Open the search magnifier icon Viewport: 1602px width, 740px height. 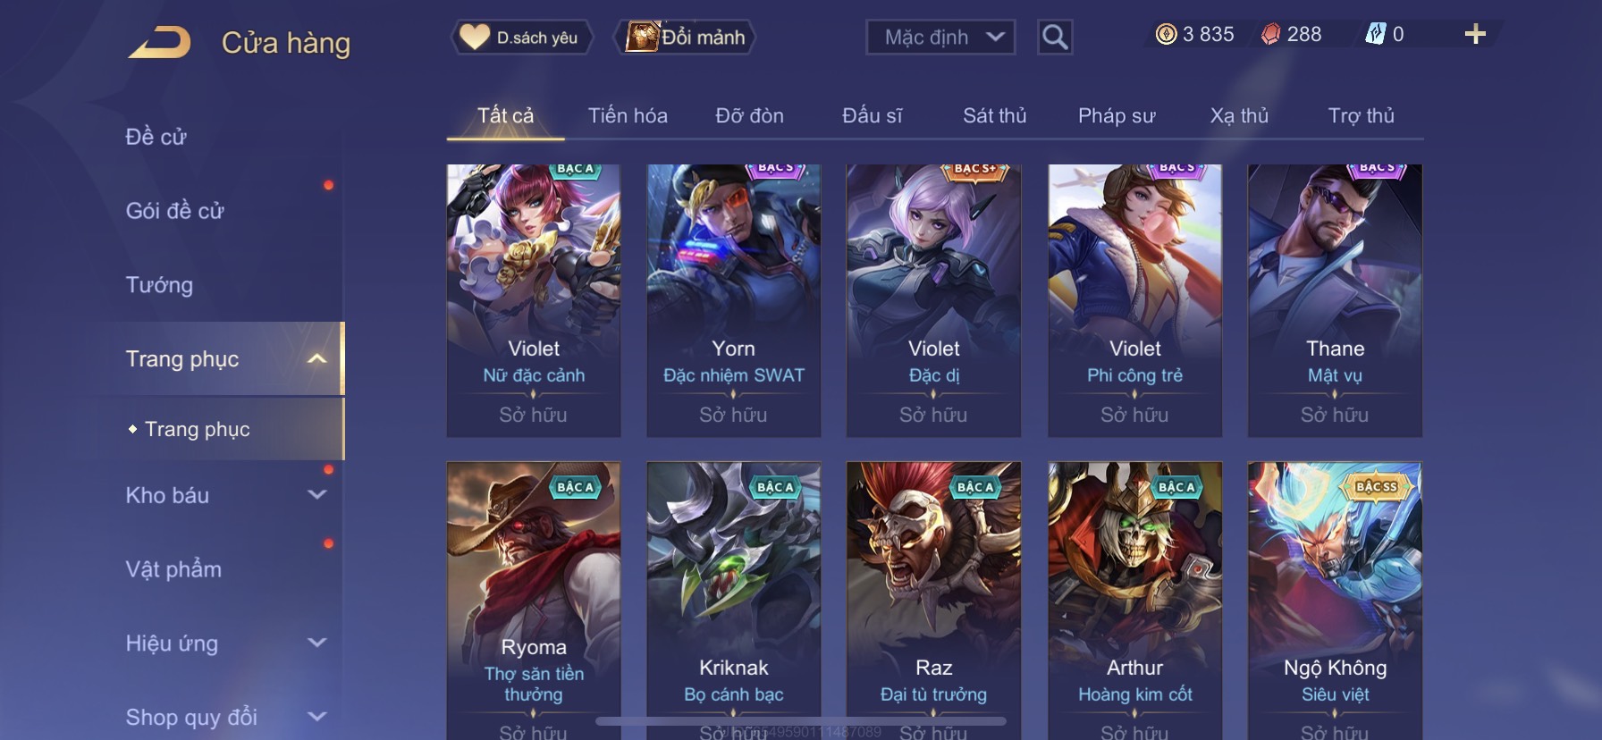point(1055,38)
